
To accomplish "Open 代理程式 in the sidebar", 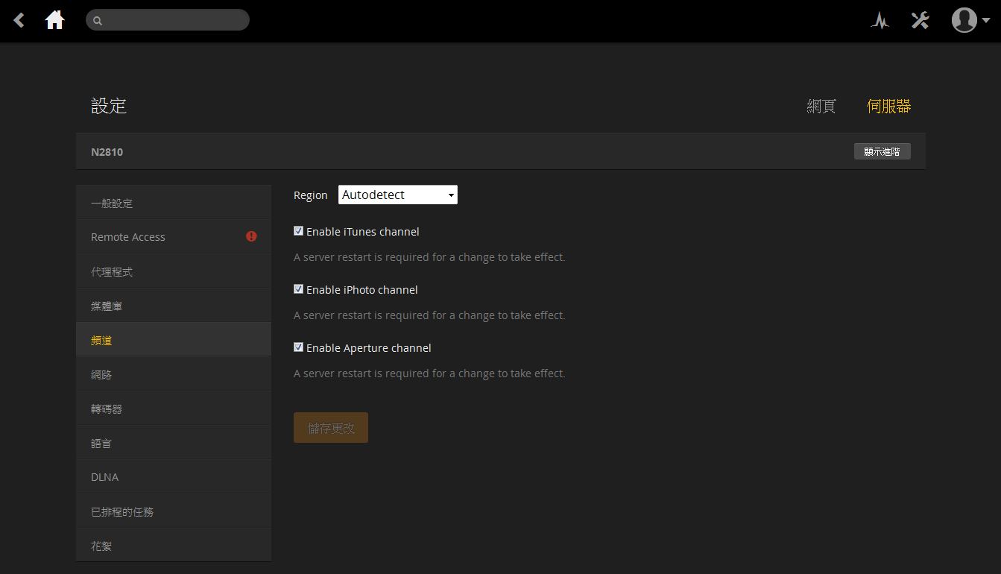I will 174,271.
